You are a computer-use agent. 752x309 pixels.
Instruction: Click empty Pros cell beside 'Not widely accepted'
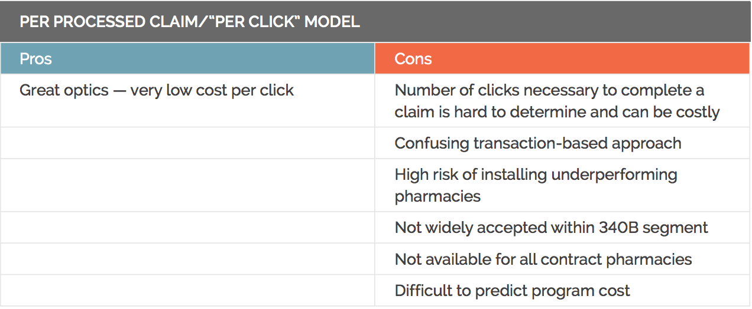[187, 228]
